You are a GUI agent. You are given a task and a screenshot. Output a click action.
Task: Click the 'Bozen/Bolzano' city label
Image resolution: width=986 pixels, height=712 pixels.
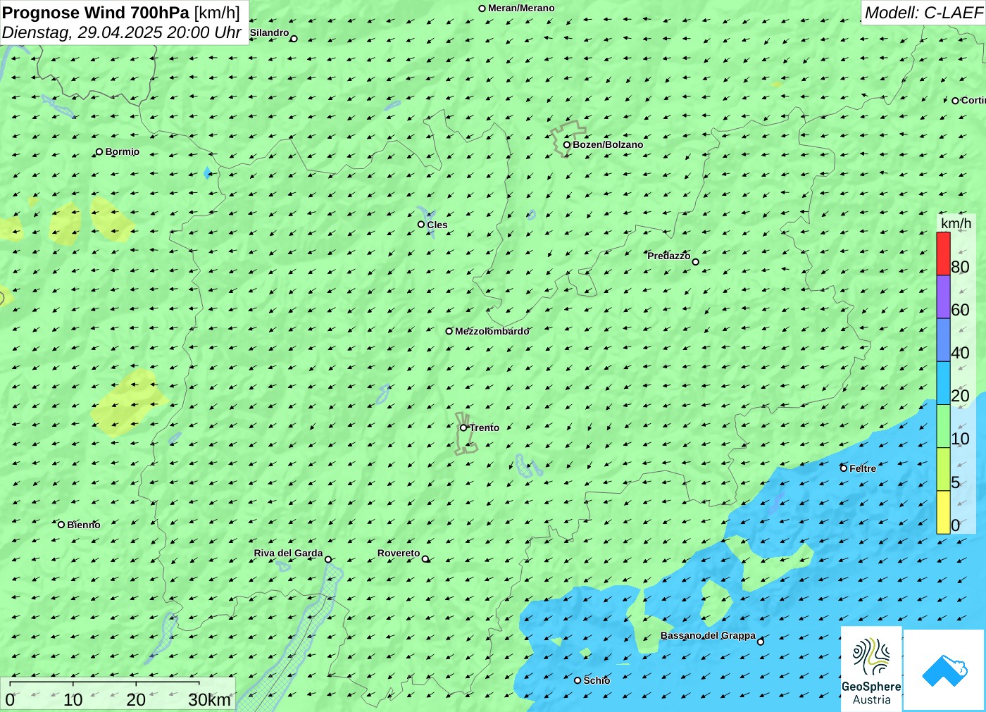coord(608,144)
